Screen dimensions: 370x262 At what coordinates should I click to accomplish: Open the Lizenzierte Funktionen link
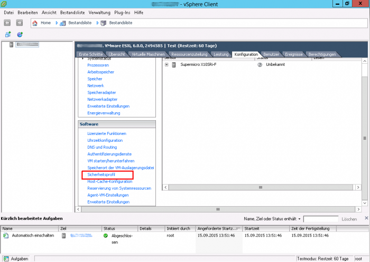107,133
